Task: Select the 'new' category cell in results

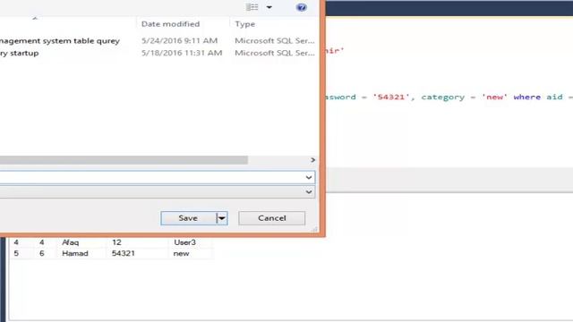Action: click(x=181, y=253)
